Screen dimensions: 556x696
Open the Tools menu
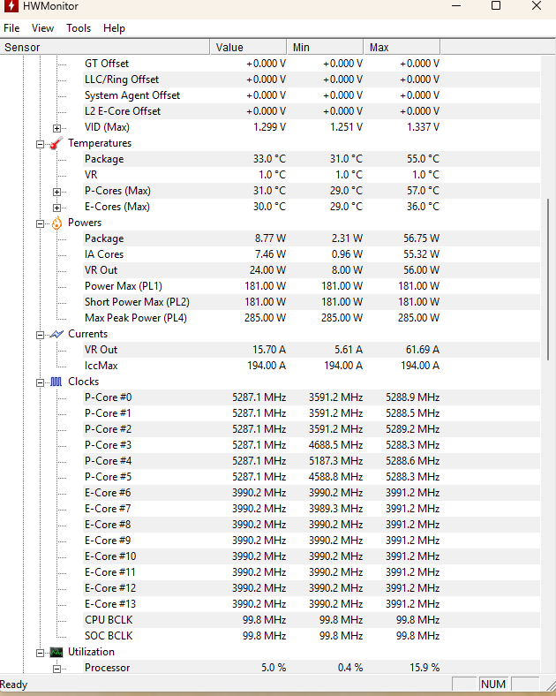pyautogui.click(x=79, y=28)
